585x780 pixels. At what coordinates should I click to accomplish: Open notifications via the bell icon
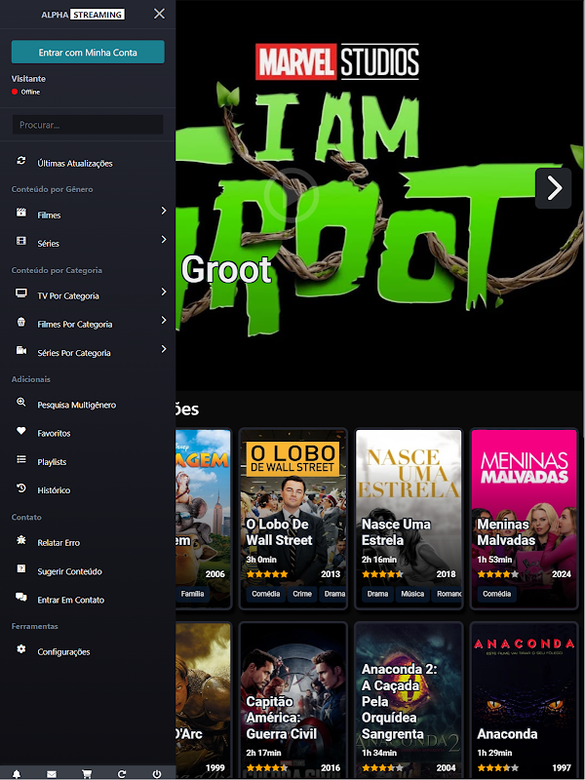[x=17, y=774]
